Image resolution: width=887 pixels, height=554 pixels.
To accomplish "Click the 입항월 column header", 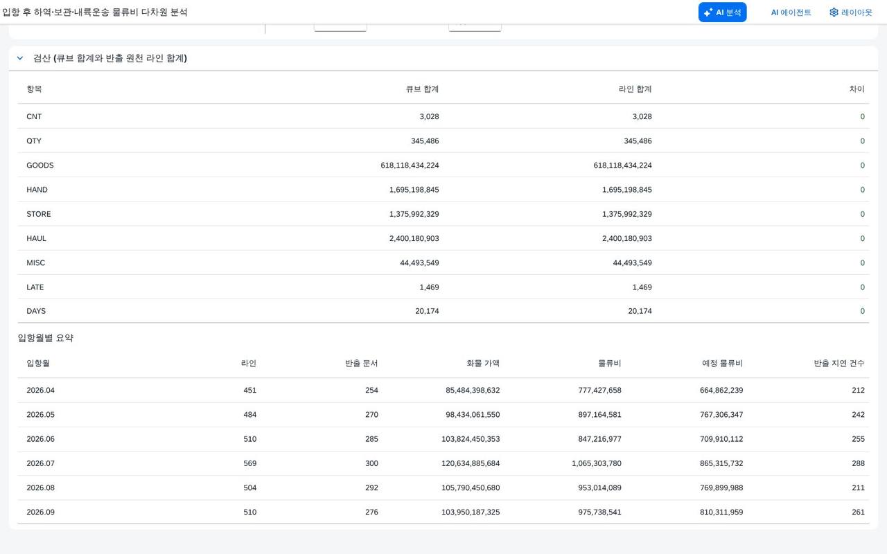I will click(38, 363).
